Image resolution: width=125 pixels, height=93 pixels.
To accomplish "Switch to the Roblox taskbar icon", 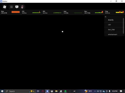I will (x=47, y=91).
